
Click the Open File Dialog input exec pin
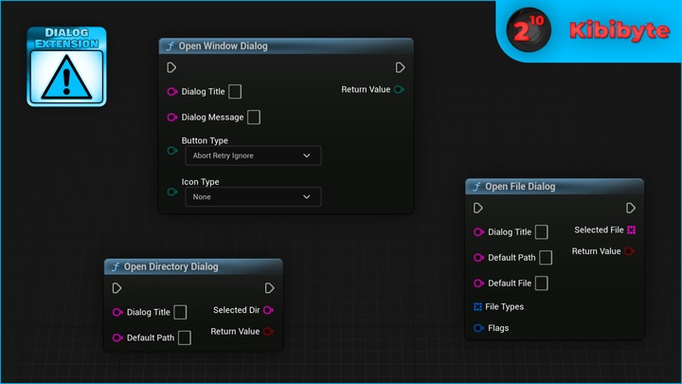point(478,208)
